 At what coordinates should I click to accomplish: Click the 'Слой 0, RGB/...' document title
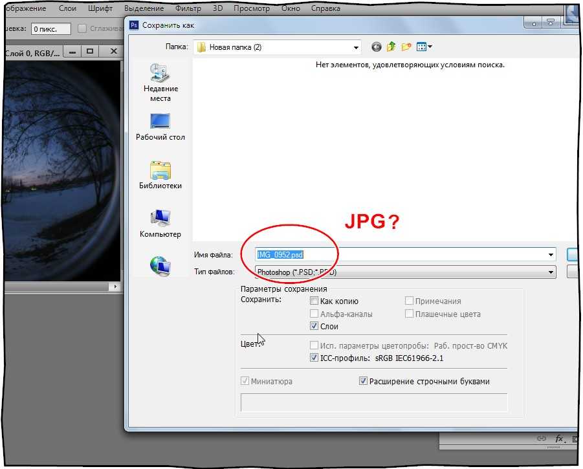point(32,53)
